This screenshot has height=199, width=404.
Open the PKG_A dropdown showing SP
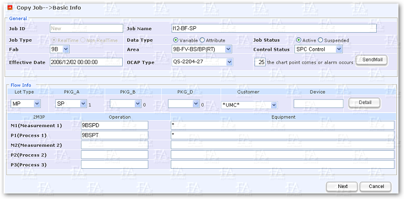(71, 104)
